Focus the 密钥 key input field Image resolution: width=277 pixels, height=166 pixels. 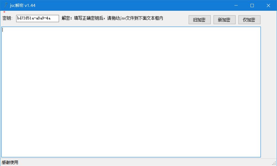[37, 18]
